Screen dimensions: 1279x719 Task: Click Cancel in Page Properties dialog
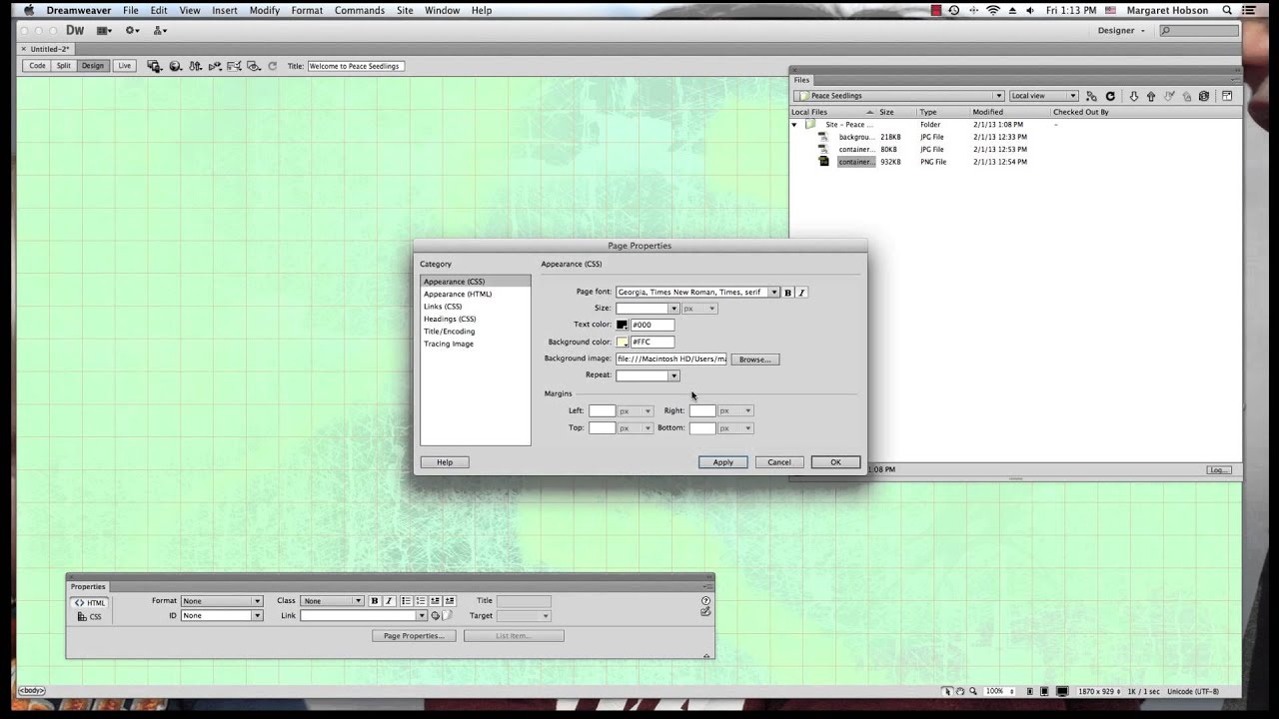click(x=779, y=462)
